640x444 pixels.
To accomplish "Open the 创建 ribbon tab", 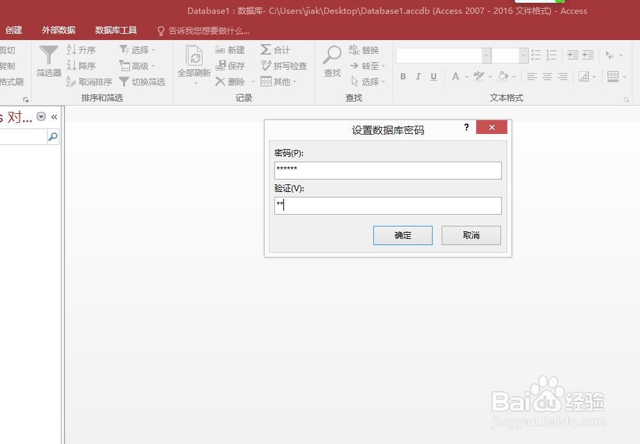I will pyautogui.click(x=14, y=30).
